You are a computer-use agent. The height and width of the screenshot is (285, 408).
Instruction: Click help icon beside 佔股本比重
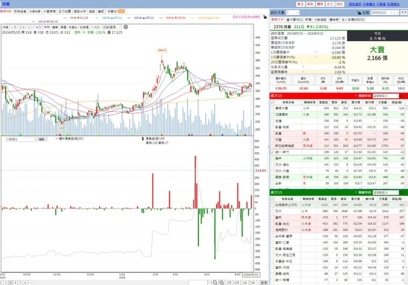click(303, 67)
